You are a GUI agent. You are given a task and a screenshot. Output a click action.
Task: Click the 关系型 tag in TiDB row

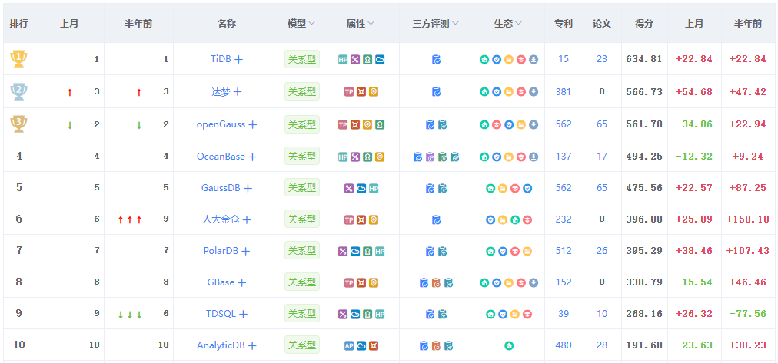click(301, 59)
